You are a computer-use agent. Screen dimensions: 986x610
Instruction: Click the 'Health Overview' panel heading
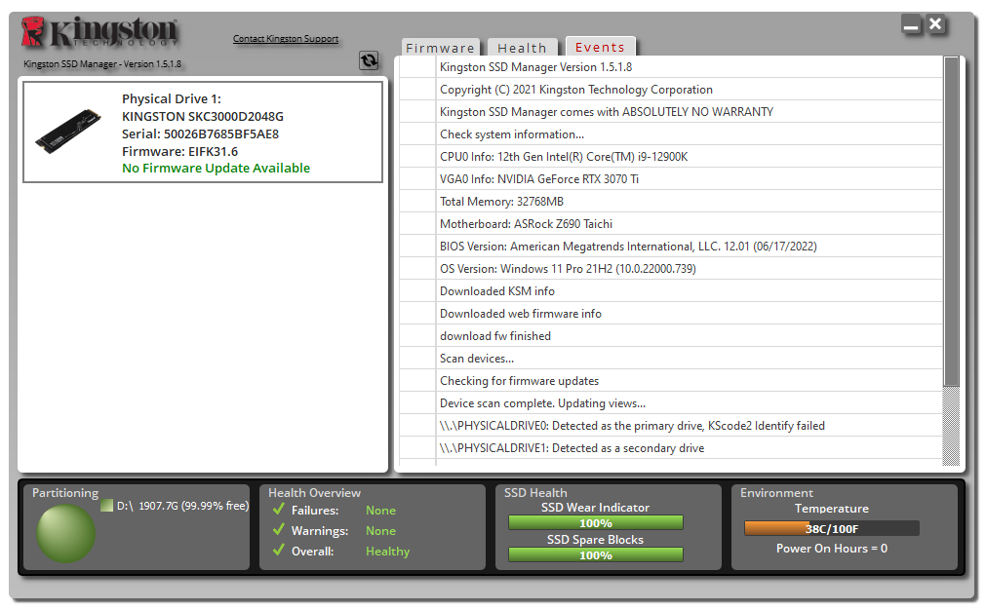(x=314, y=492)
